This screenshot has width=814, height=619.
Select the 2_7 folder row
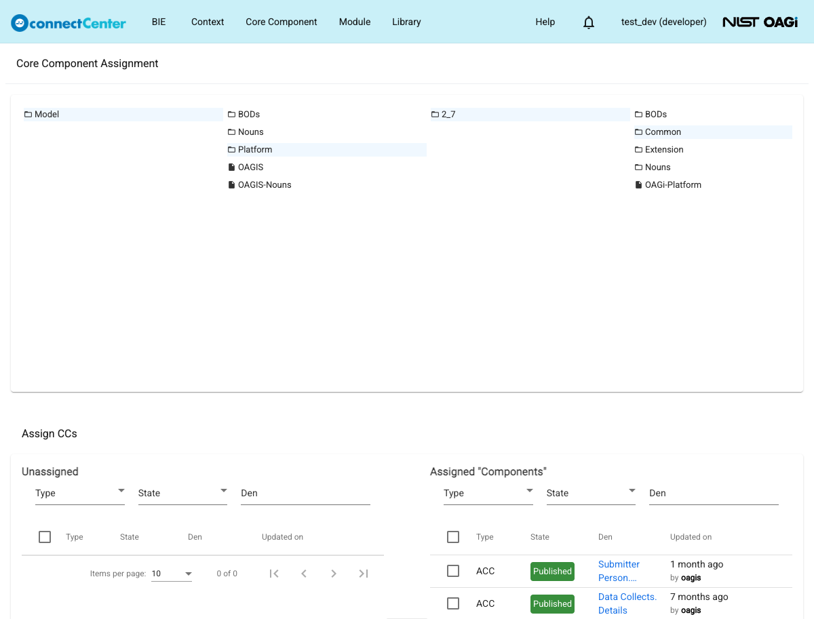pos(530,115)
